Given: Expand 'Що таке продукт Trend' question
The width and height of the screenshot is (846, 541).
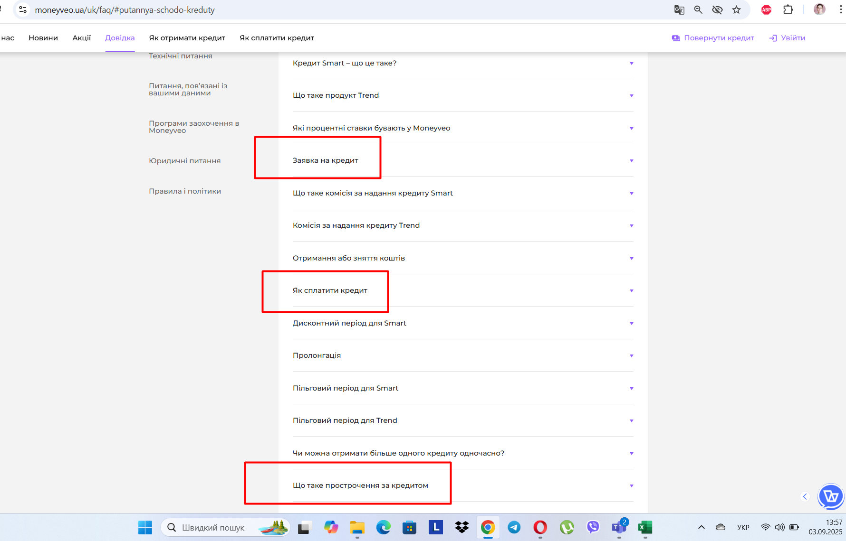Looking at the screenshot, I should [463, 95].
